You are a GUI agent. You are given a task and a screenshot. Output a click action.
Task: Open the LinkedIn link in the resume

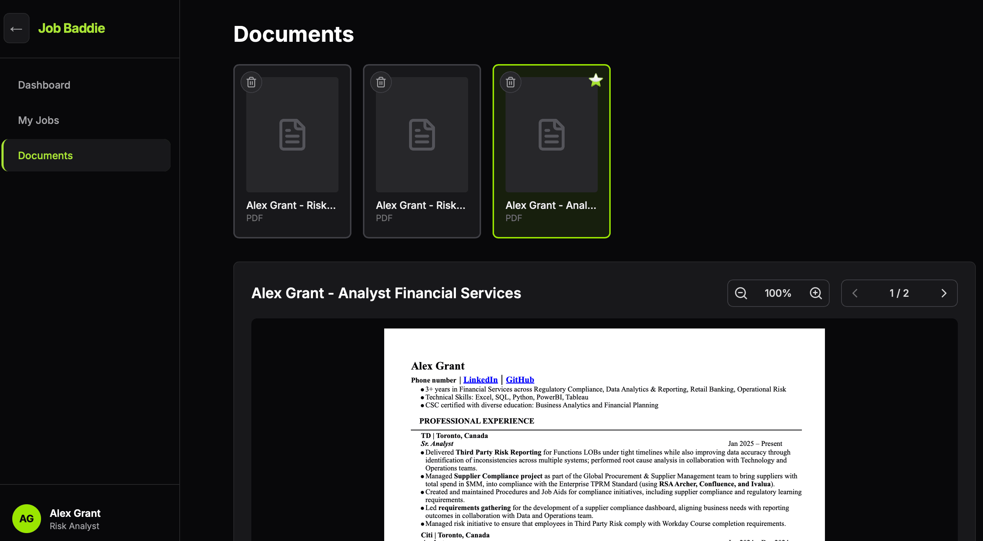tap(480, 380)
